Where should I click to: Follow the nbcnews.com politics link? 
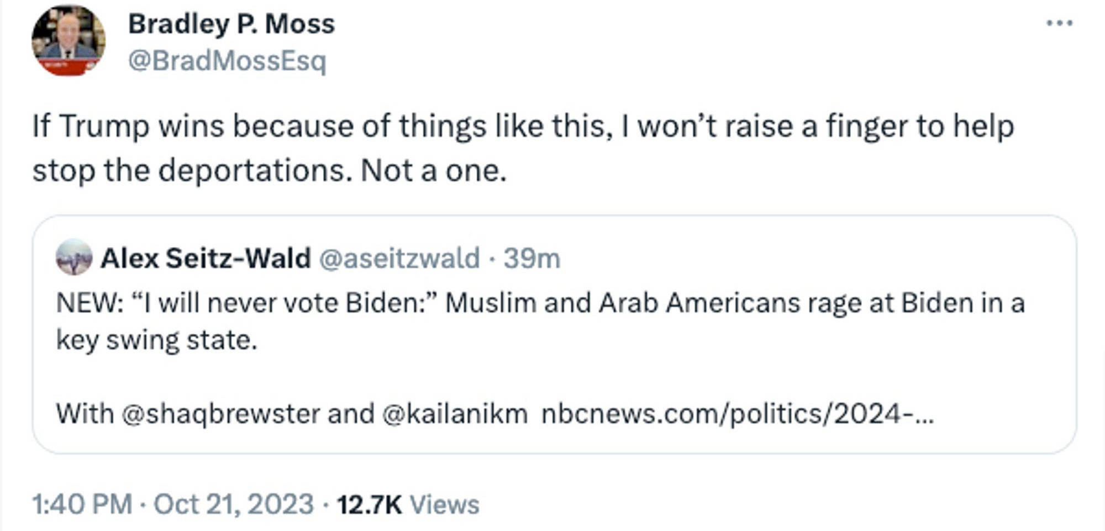tap(737, 414)
